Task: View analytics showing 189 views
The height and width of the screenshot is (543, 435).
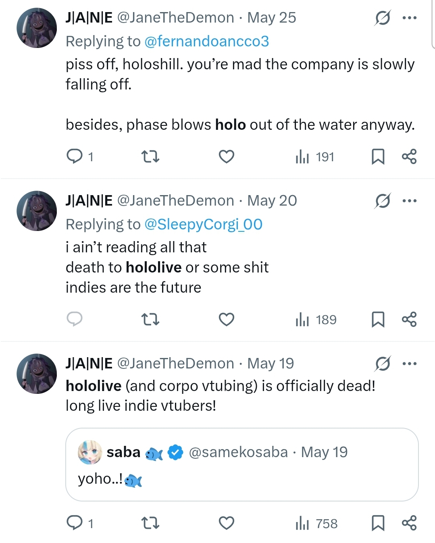Action: point(316,320)
